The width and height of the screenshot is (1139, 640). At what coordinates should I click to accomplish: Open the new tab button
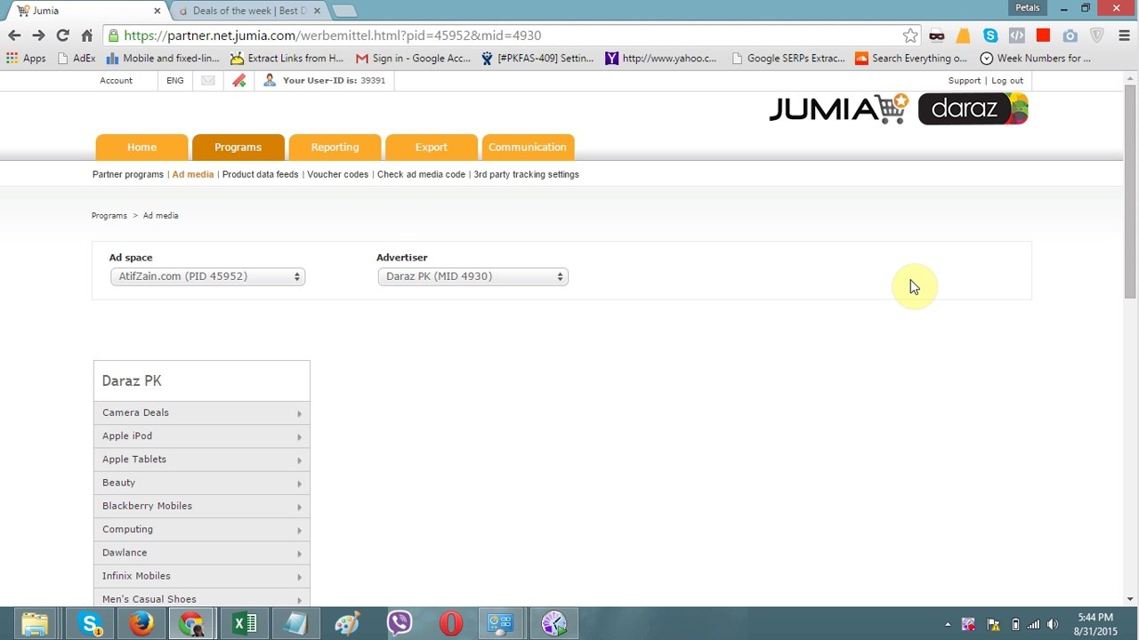pos(344,11)
